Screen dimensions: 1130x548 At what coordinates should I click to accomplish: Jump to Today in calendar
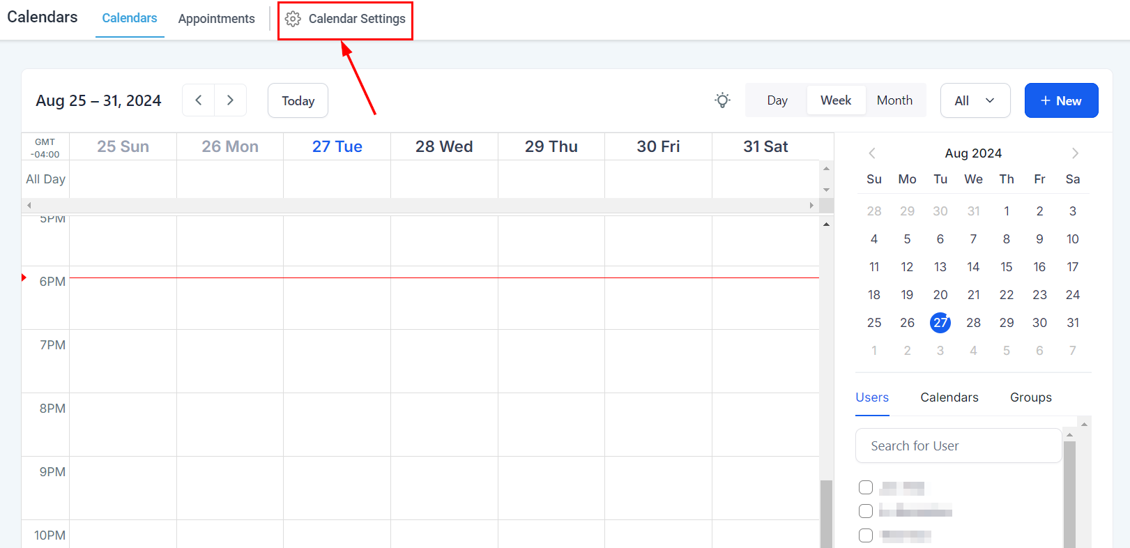point(298,101)
